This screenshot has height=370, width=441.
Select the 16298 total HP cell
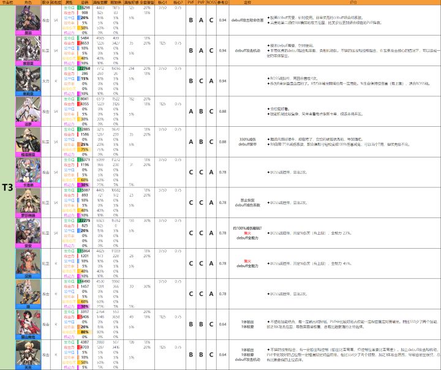[x=85, y=7]
